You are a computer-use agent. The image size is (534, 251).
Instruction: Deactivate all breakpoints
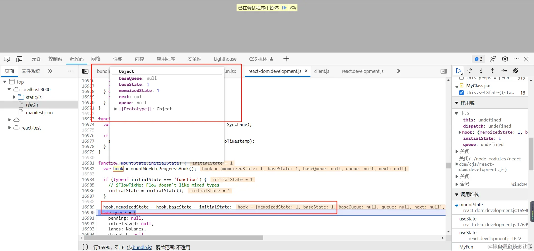[x=516, y=71]
